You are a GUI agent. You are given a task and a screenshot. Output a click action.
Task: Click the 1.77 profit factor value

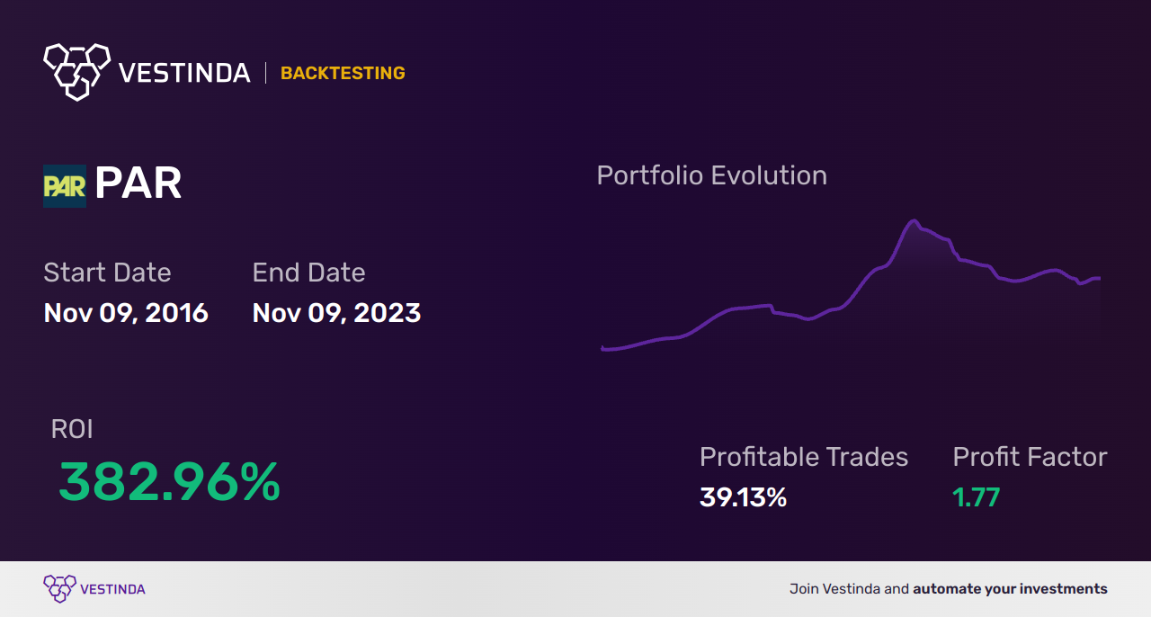[x=977, y=497]
